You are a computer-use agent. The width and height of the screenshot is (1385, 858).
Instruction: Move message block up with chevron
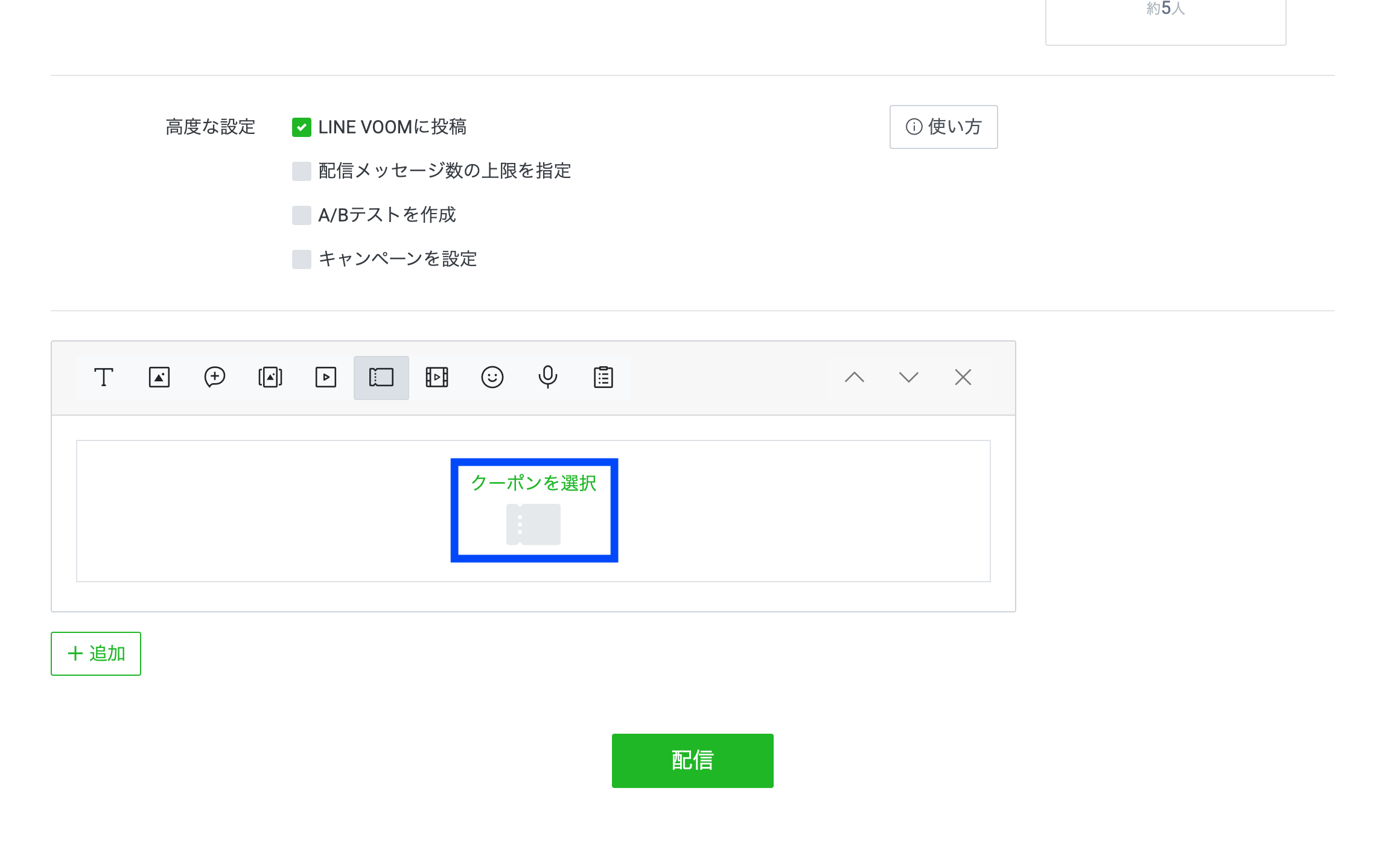[x=855, y=378]
